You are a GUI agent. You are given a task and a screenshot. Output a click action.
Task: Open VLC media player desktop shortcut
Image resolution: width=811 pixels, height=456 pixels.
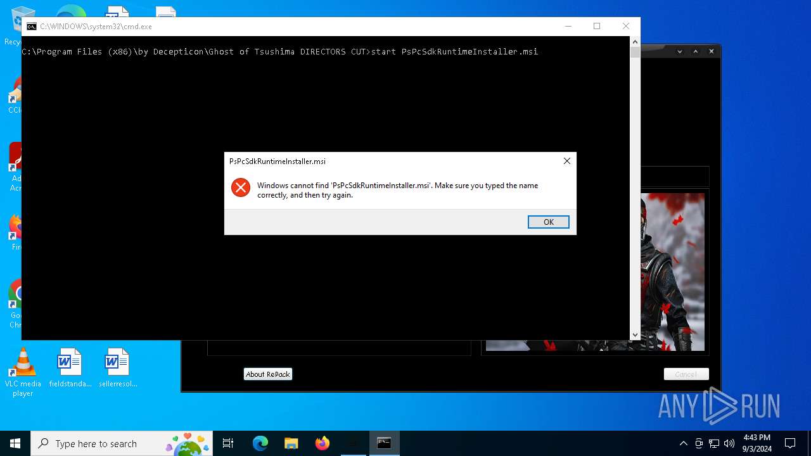point(23,372)
